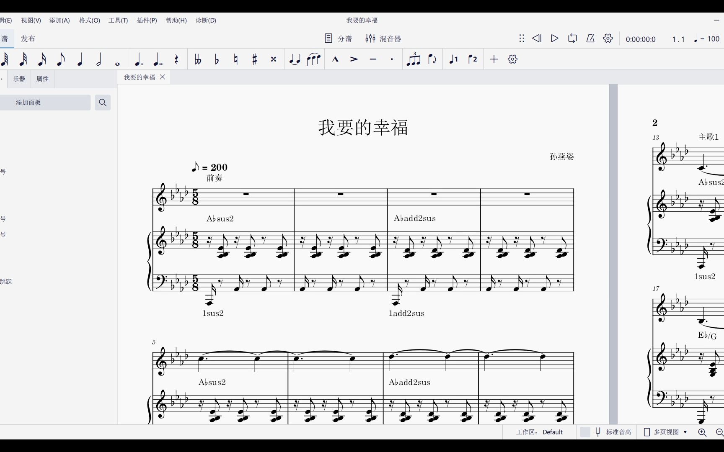724x452 pixels.
Task: Apply flat accidental
Action: pos(217,59)
